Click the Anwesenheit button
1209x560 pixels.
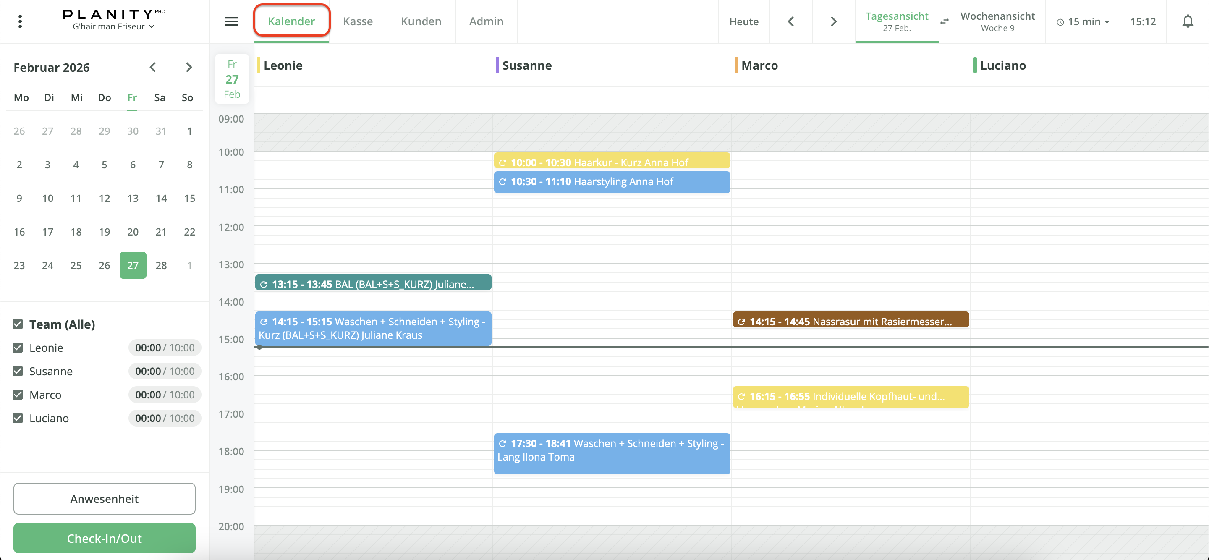point(104,499)
